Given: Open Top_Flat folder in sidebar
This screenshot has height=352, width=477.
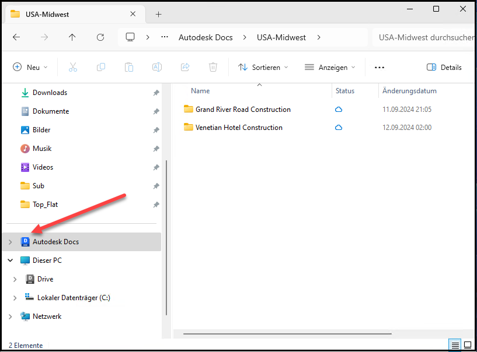Looking at the screenshot, I should 45,205.
